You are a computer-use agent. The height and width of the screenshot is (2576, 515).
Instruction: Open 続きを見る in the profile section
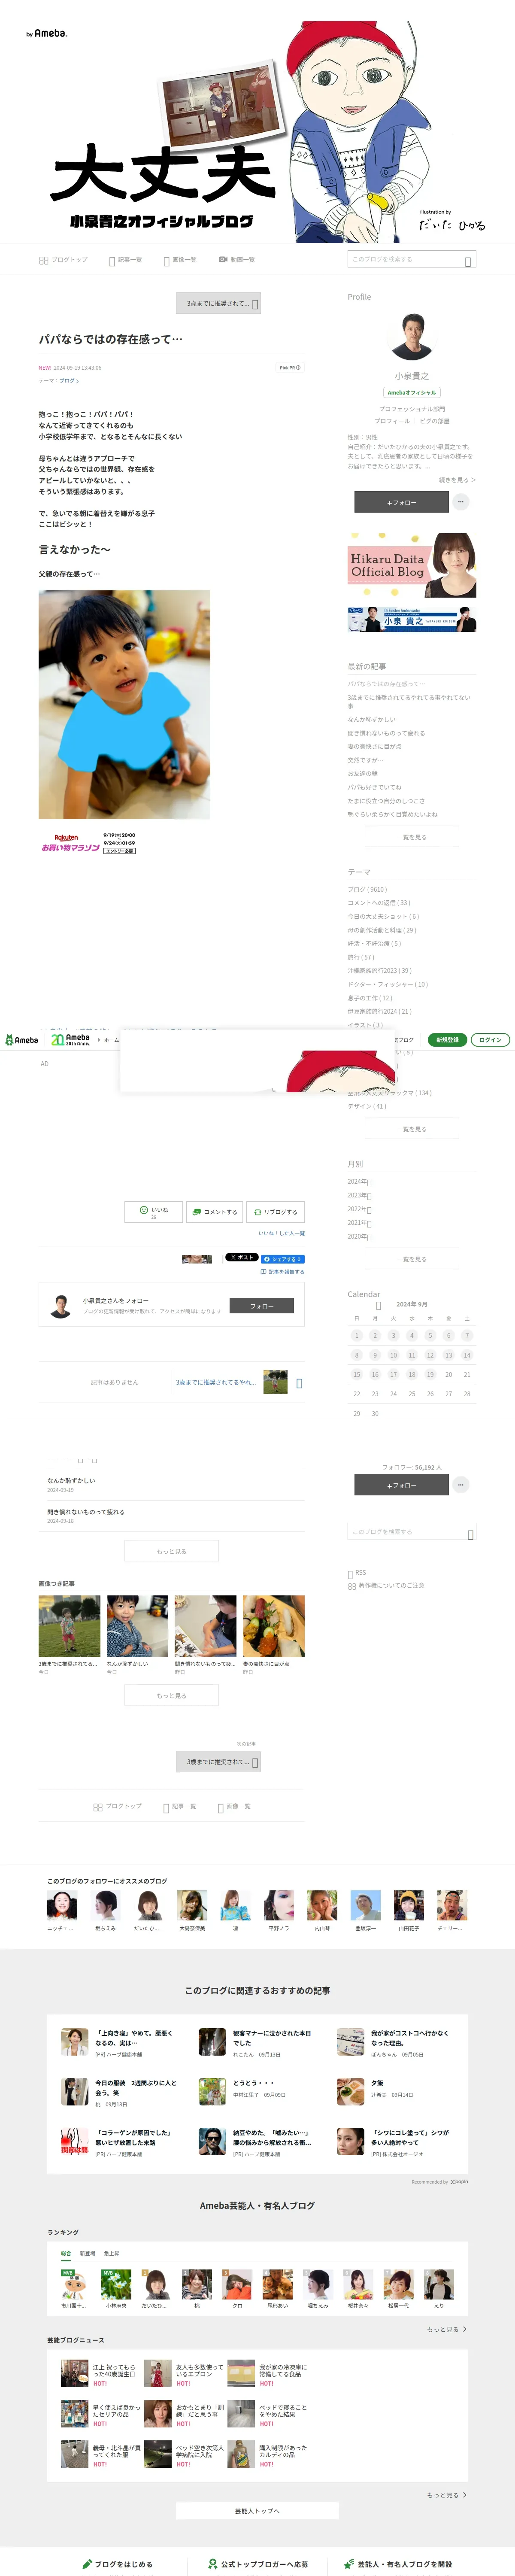457,480
